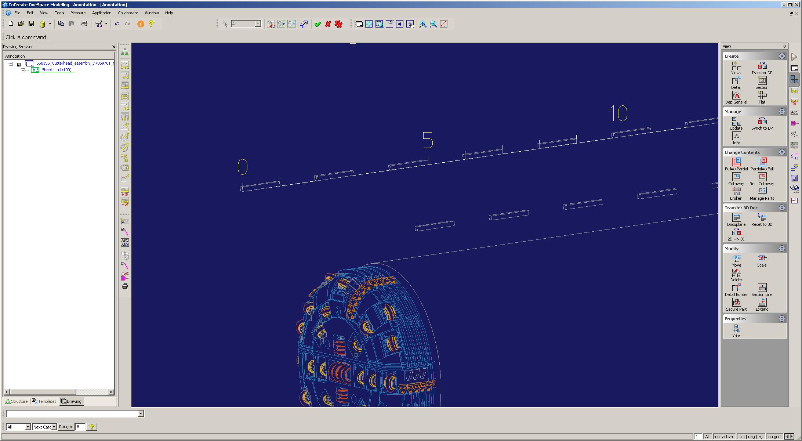802x441 pixels.
Task: Click the Secure Part tool
Action: [x=736, y=305]
